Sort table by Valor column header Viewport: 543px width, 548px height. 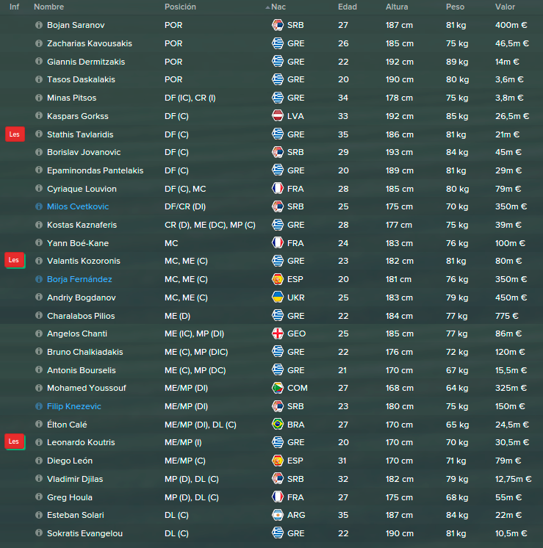(505, 7)
